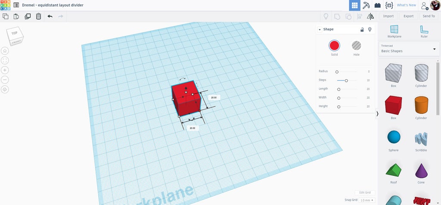Pick the purple Cone shape
Viewport: 441px width, 205px height.
tap(421, 171)
